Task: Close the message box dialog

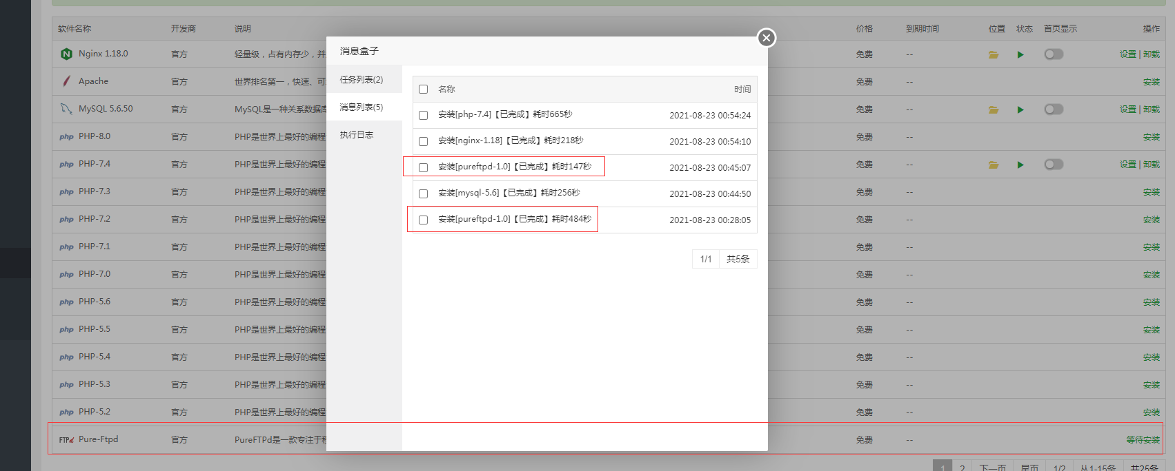Action: 767,38
